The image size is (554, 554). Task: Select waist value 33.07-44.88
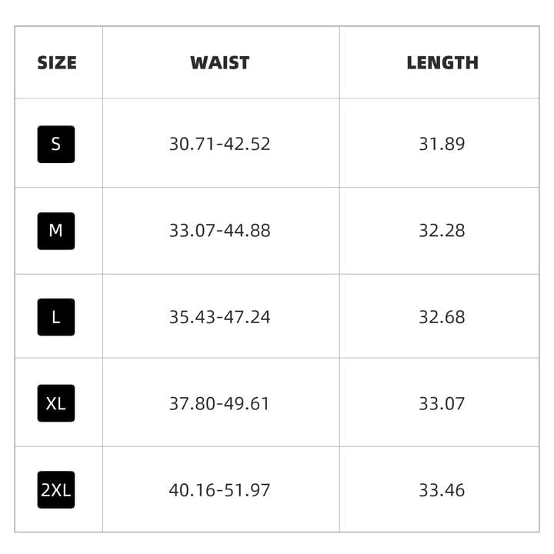pos(220,231)
